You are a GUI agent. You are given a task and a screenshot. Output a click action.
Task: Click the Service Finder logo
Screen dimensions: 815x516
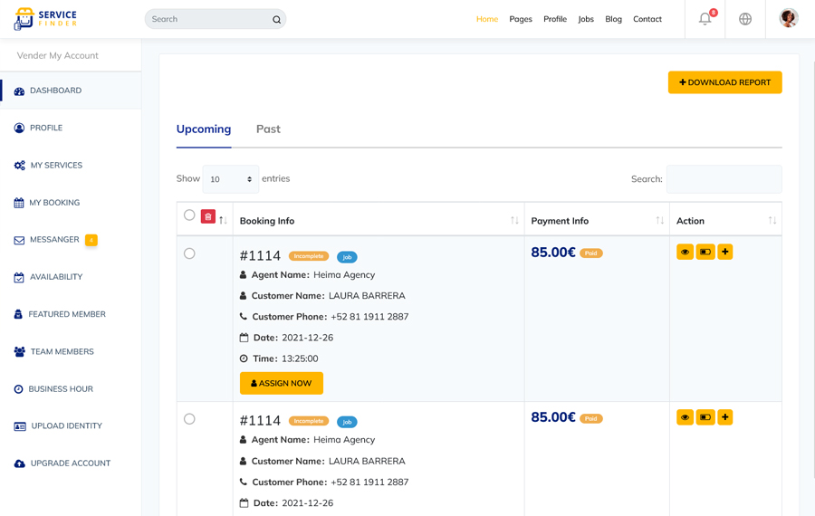click(45, 19)
